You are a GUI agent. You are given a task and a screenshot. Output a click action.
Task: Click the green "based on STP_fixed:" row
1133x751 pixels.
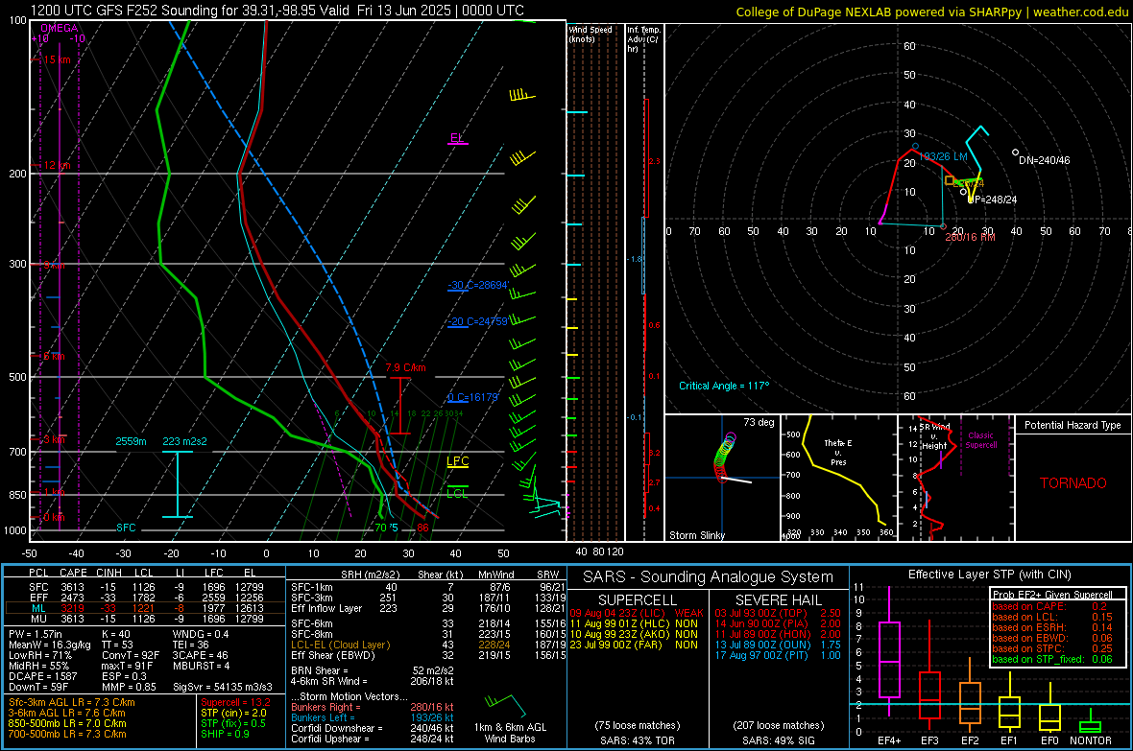(1052, 659)
